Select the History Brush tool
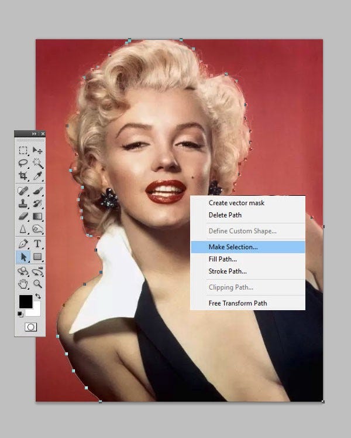Viewport: 351px width, 438px height. point(37,203)
